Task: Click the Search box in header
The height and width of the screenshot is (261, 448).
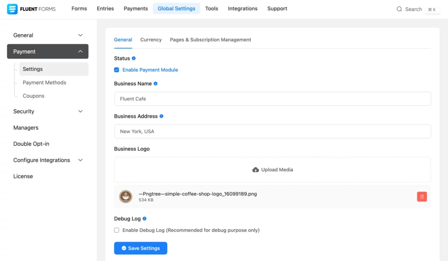Action: (418, 9)
